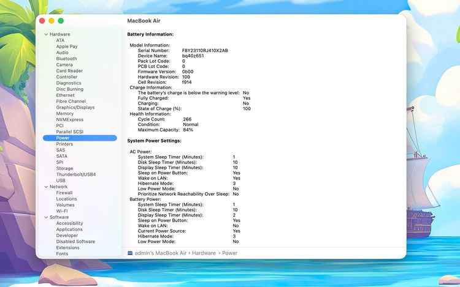
Task: Select Graphics/Displays in the sidebar
Action: pyautogui.click(x=75, y=107)
